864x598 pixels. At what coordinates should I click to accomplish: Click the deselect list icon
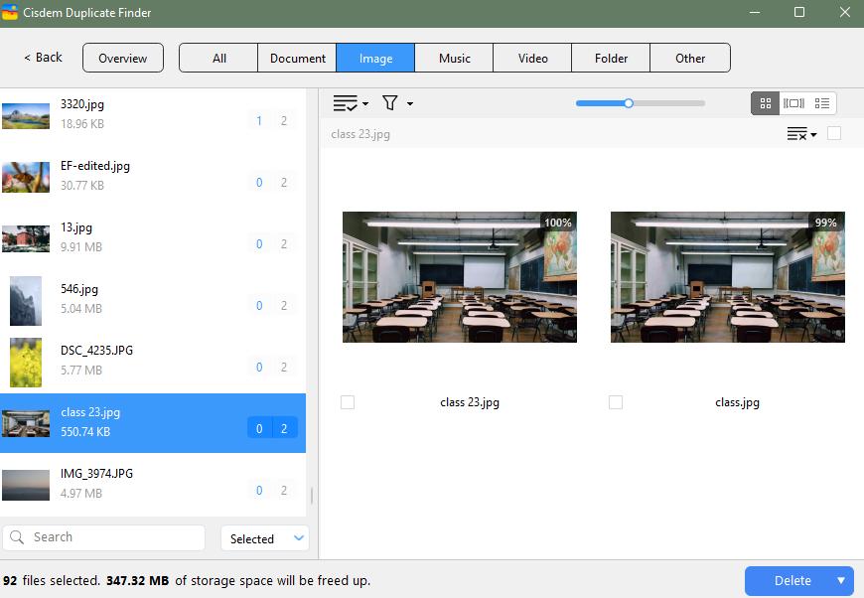796,134
